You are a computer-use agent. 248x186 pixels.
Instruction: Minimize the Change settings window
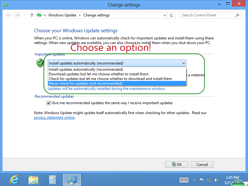click(x=219, y=4)
